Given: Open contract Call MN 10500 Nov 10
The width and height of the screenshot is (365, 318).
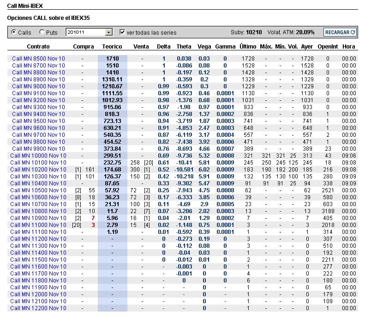Looking at the screenshot, I should coord(38,190).
